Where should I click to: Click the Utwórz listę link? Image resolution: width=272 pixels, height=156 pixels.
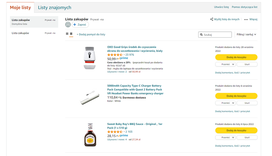tap(221, 7)
